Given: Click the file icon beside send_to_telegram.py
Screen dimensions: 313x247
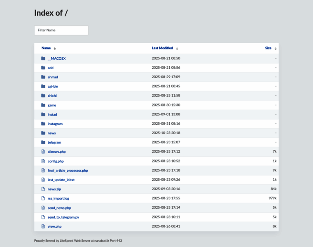Looking at the screenshot, I should pos(43,217).
